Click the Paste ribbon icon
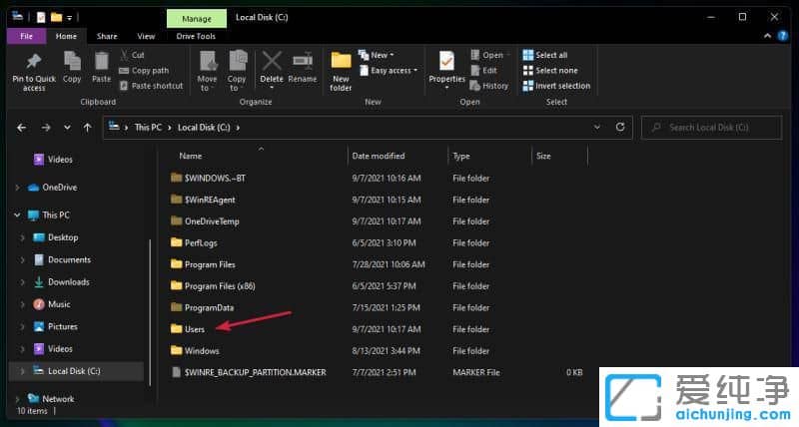The height and width of the screenshot is (427, 799). pyautogui.click(x=102, y=62)
